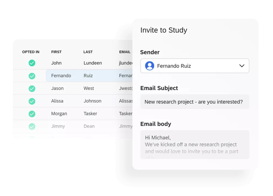Viewport: 273px width, 196px height.
Task: Click the EMAIL column header
Action: [x=125, y=52]
